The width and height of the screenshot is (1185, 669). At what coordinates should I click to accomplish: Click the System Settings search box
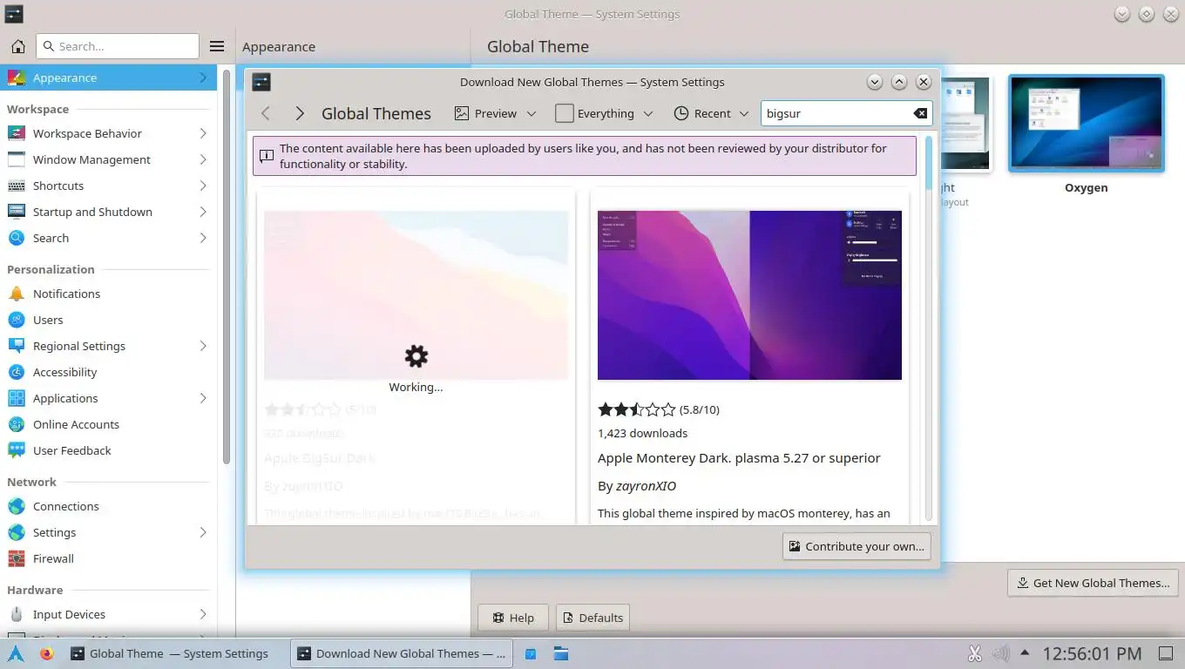pyautogui.click(x=118, y=46)
